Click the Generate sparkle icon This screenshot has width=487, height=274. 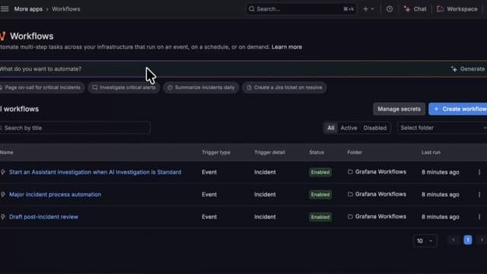[x=454, y=69]
